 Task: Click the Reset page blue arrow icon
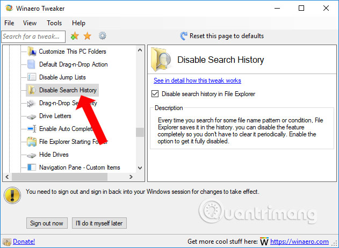tap(184, 36)
